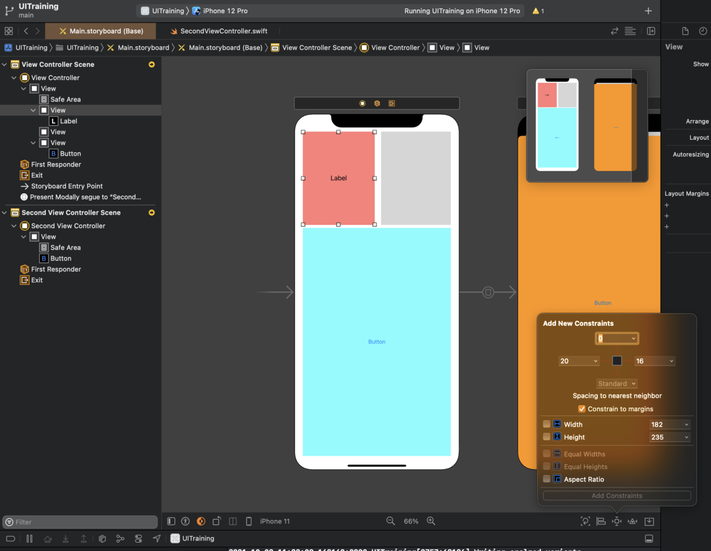Show the File inspector icon
This screenshot has width=711, height=551.
tap(686, 31)
